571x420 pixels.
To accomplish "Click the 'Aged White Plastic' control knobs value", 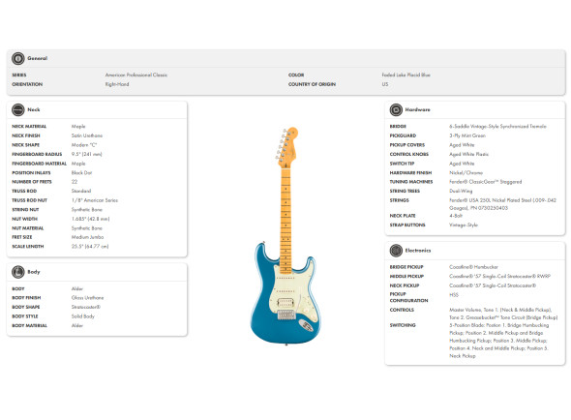I will (x=468, y=154).
